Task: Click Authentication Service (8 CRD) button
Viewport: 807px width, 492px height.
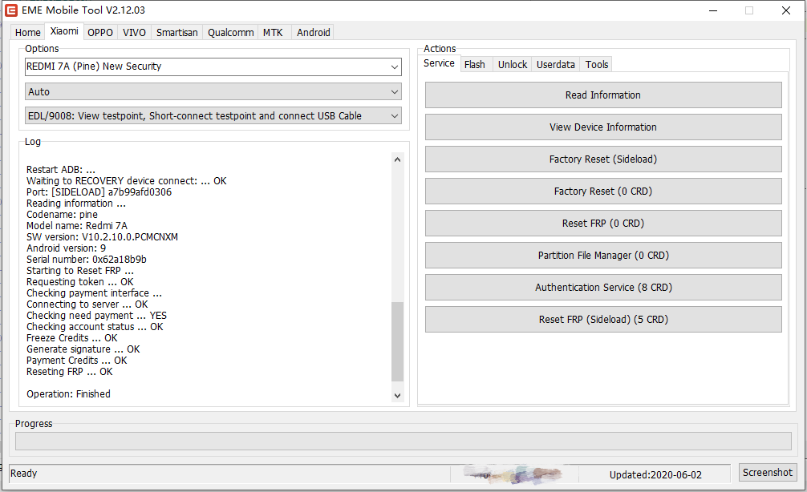Action: 603,288
